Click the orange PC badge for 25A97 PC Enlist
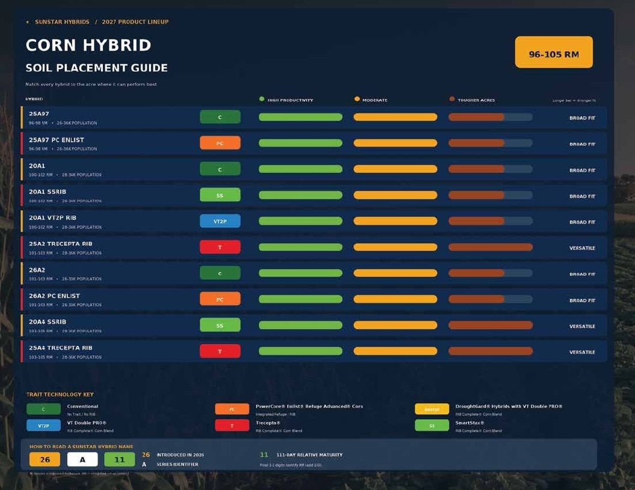 [x=220, y=143]
